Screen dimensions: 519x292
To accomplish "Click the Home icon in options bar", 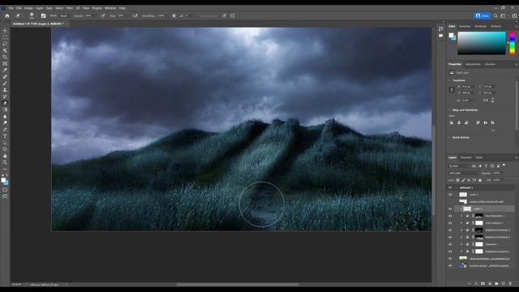I will pyautogui.click(x=7, y=15).
